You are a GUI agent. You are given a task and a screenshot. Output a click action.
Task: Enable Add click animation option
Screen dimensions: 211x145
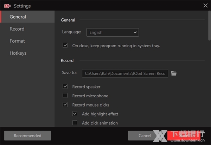pos(75,123)
